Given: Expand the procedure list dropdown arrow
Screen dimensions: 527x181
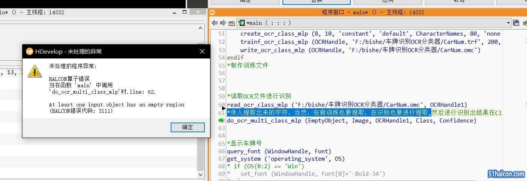Looking at the screenshot, I should click(509, 23).
